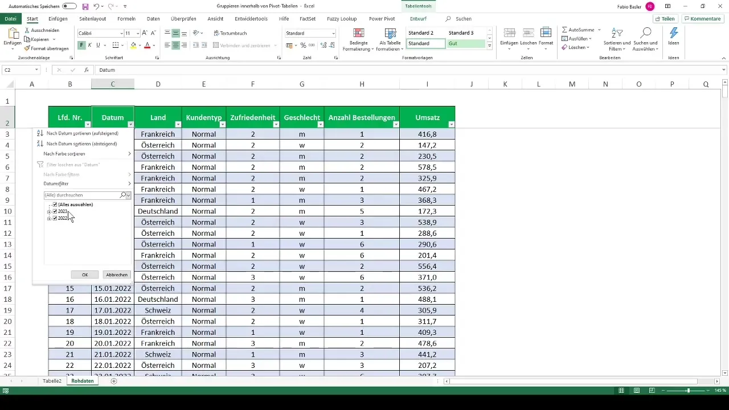The height and width of the screenshot is (410, 729).
Task: Expand the 2023 tree node
Action: pyautogui.click(x=49, y=211)
